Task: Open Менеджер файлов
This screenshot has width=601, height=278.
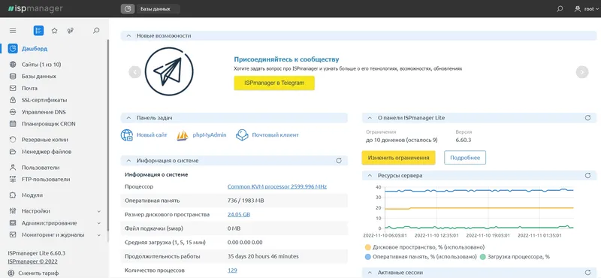Action: pos(47,152)
